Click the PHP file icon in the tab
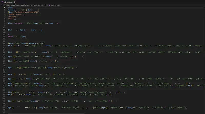This screenshot has width=205, height=114. (x=2, y=2)
